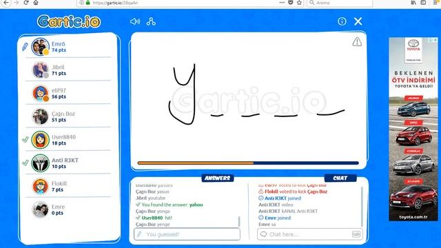Open the room info icon
441x248 pixels.
(342, 21)
